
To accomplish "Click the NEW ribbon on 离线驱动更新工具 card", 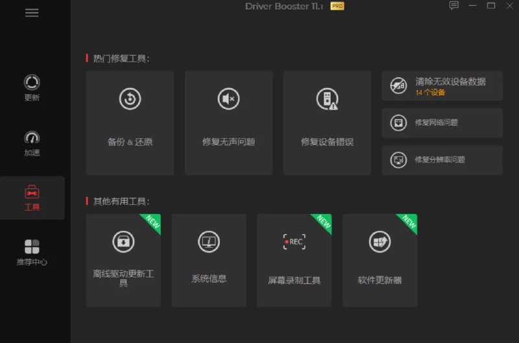I will pos(152,222).
